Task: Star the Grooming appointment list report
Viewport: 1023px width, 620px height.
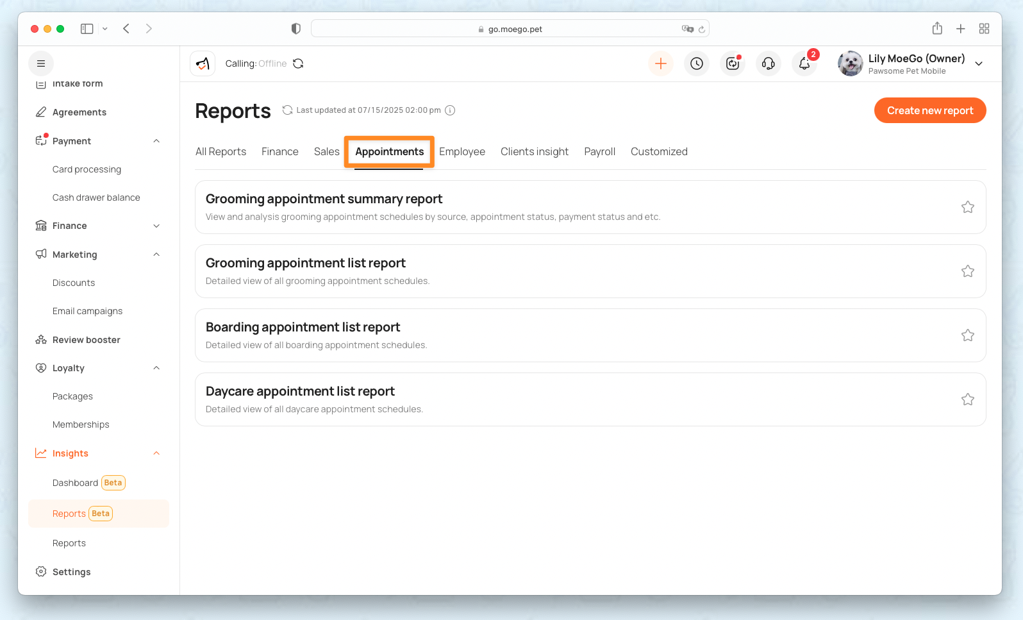Action: (x=968, y=271)
